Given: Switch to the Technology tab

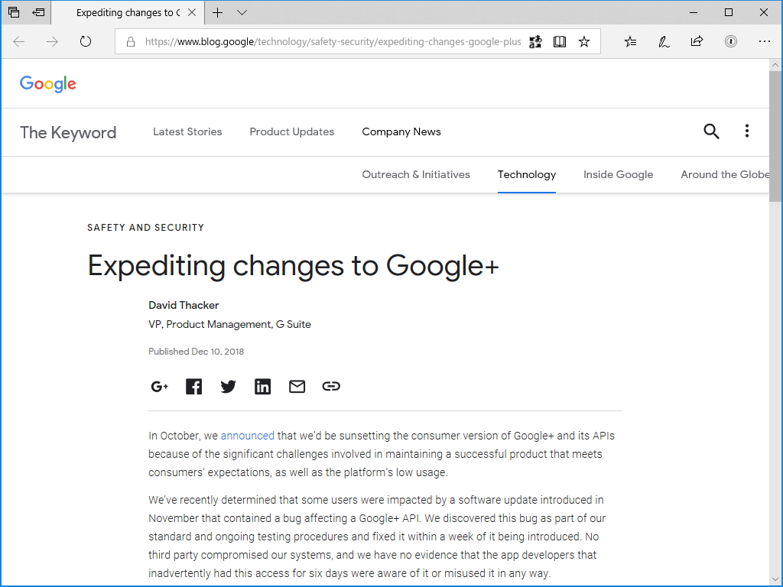Looking at the screenshot, I should 526,174.
